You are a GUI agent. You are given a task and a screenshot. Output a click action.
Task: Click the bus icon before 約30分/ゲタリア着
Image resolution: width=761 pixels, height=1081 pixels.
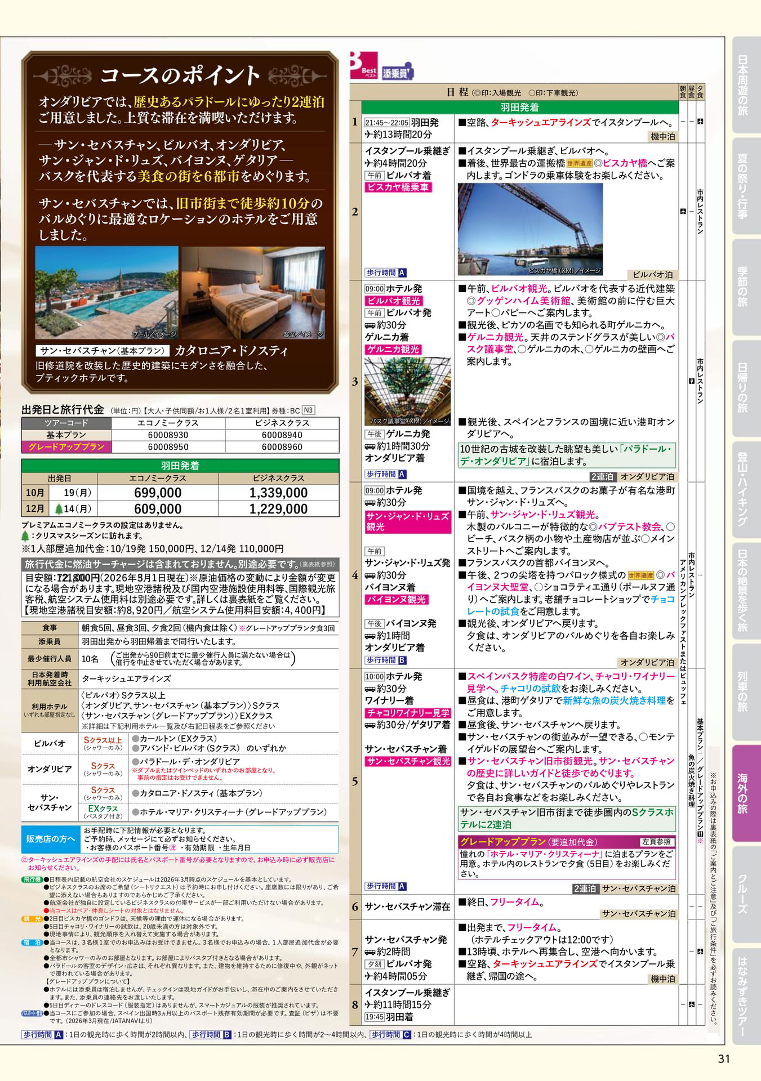coord(370,725)
